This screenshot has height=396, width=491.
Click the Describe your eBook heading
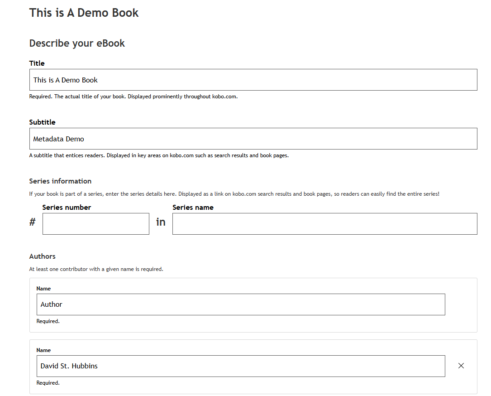(x=77, y=43)
